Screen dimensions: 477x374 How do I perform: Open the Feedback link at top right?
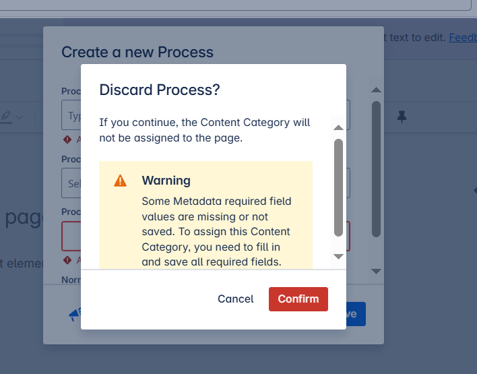[x=462, y=38]
